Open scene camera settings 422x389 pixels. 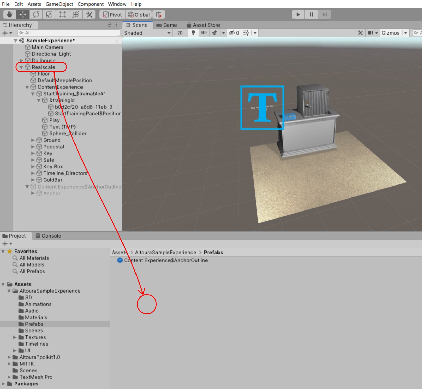372,33
